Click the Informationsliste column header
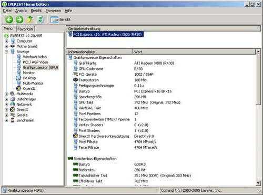Image resolution: width=263 pixels, height=195 pixels. point(99,52)
